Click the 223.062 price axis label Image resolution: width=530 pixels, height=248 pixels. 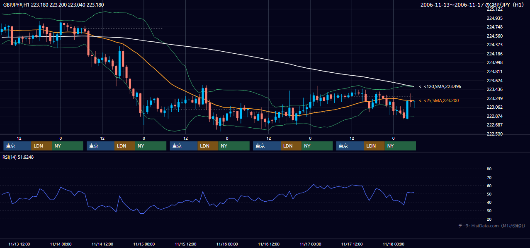[x=495, y=107]
